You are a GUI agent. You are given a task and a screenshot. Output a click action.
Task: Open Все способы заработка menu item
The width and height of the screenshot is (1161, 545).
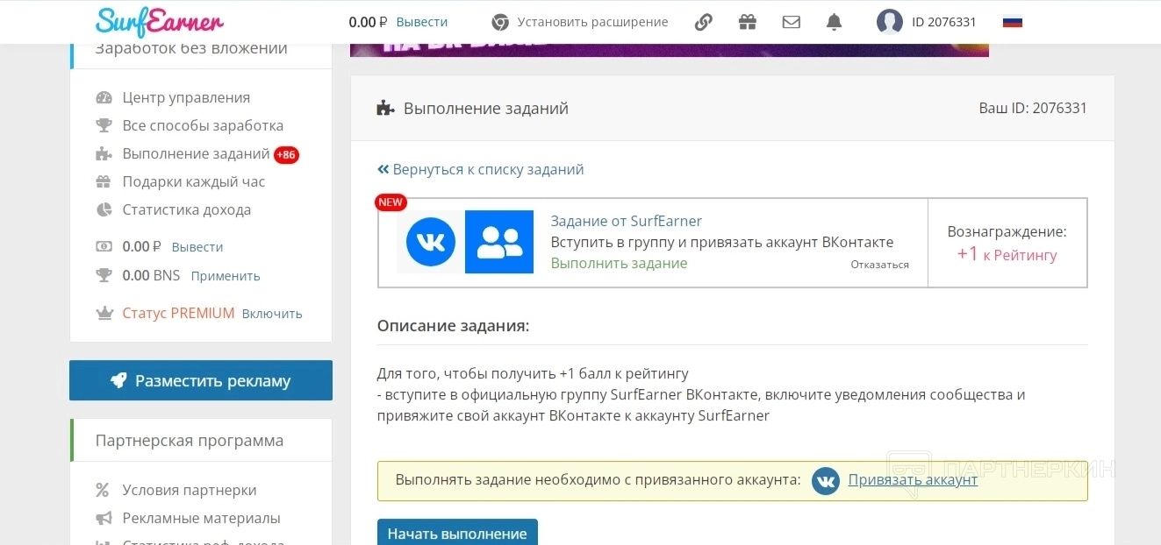coord(203,126)
